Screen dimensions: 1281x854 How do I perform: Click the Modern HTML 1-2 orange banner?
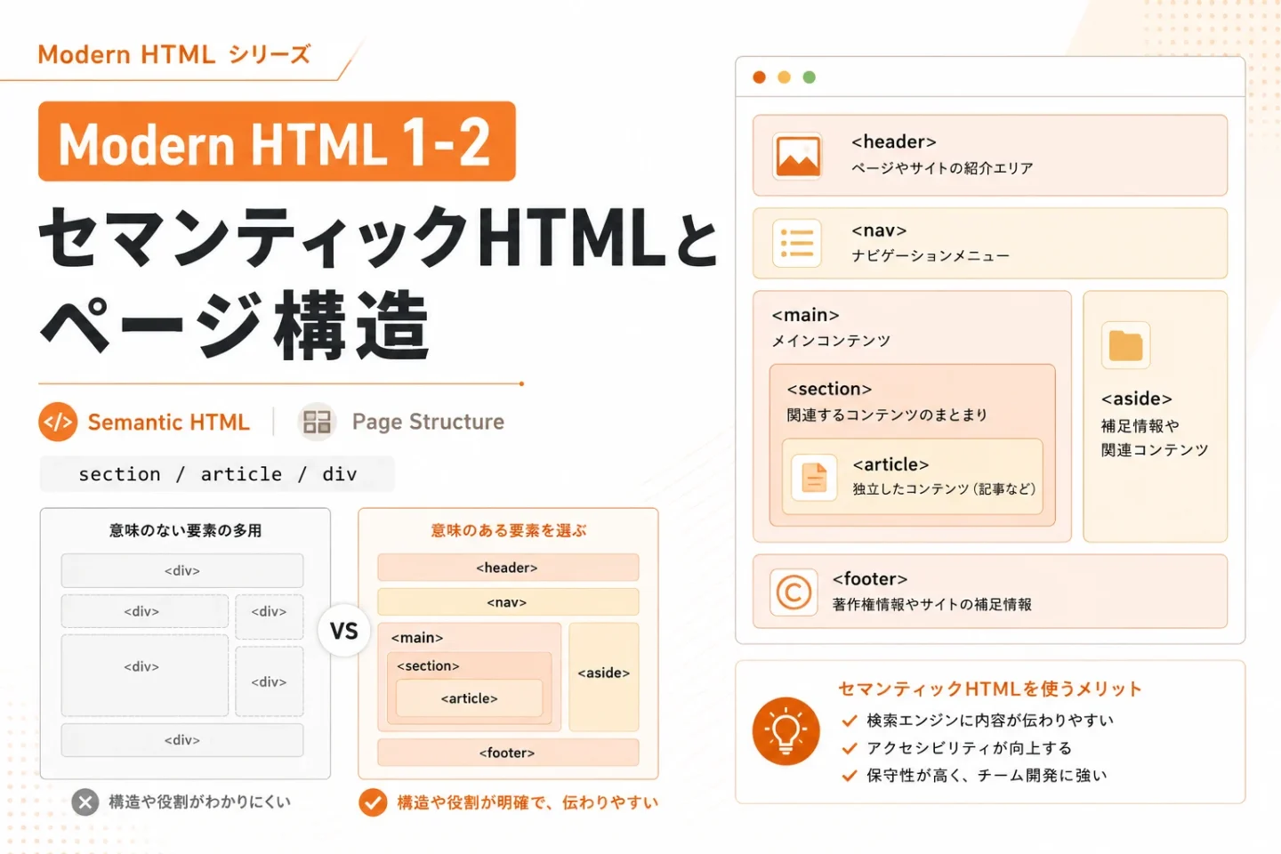pos(277,141)
